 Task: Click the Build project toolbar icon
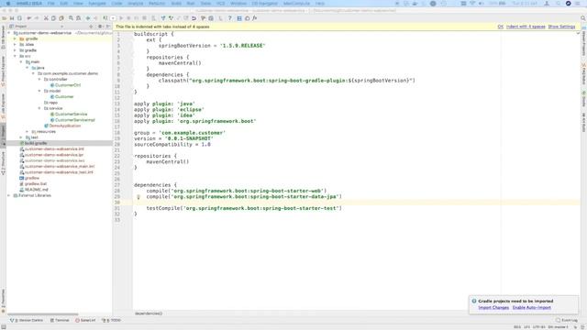pyautogui.click(x=105, y=18)
